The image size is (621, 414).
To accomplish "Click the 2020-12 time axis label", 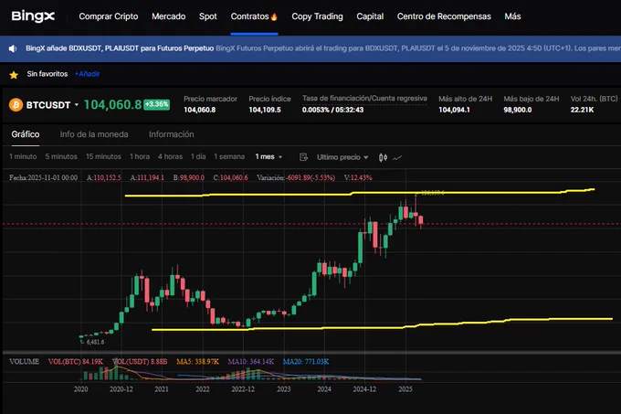I will point(121,389).
